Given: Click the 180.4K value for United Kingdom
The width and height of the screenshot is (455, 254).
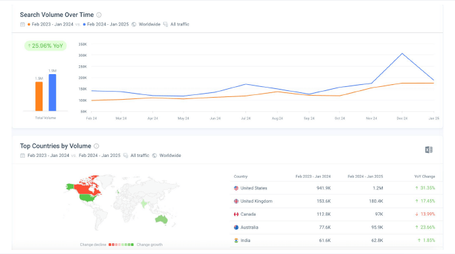Looking at the screenshot, I should tap(376, 201).
